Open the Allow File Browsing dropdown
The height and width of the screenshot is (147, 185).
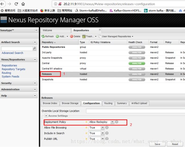pos(103,128)
